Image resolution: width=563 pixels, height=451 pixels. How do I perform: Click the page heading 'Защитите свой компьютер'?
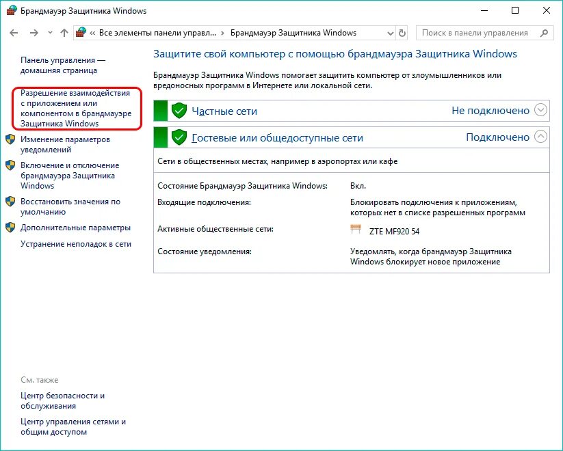pos(335,54)
